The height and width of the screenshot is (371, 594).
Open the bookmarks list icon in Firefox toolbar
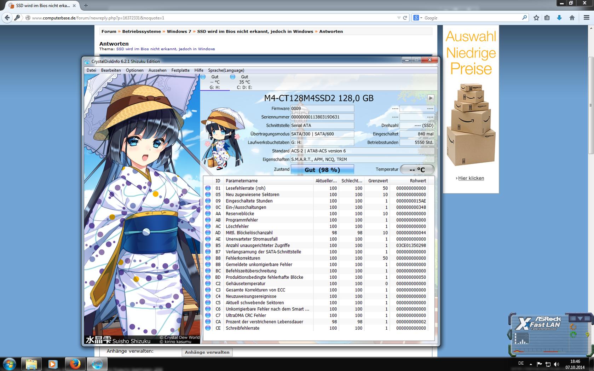pos(547,18)
